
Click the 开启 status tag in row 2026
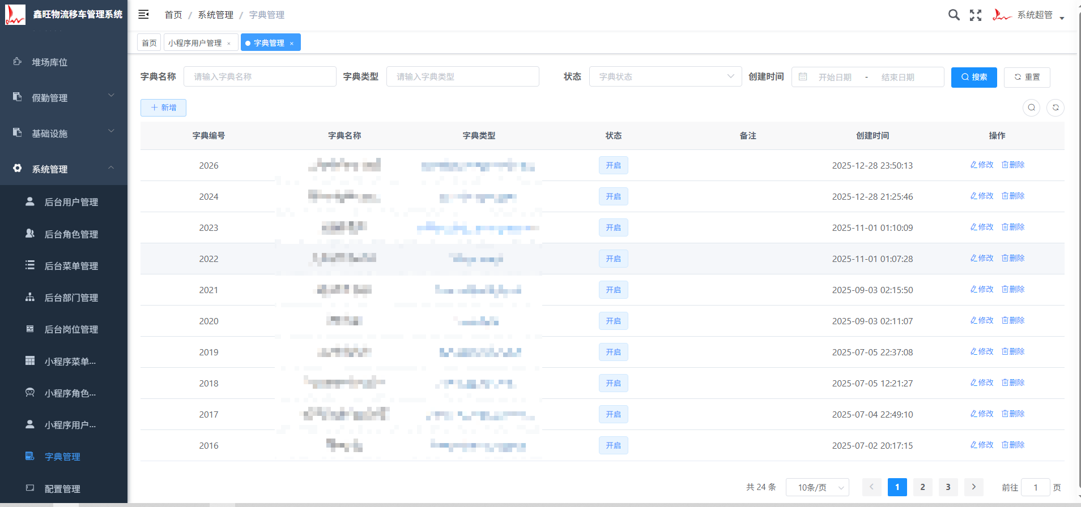(x=614, y=165)
